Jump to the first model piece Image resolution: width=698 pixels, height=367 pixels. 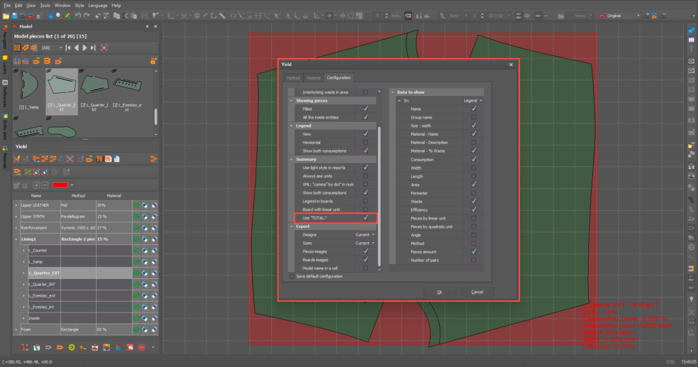68,48
